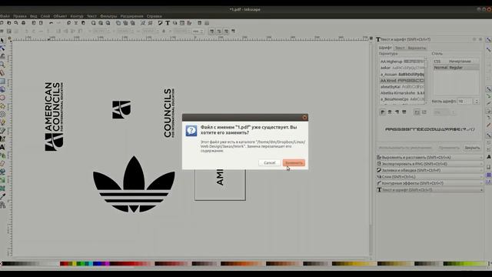Select the Rectangle tool
The width and height of the screenshot is (492, 277).
(2, 82)
